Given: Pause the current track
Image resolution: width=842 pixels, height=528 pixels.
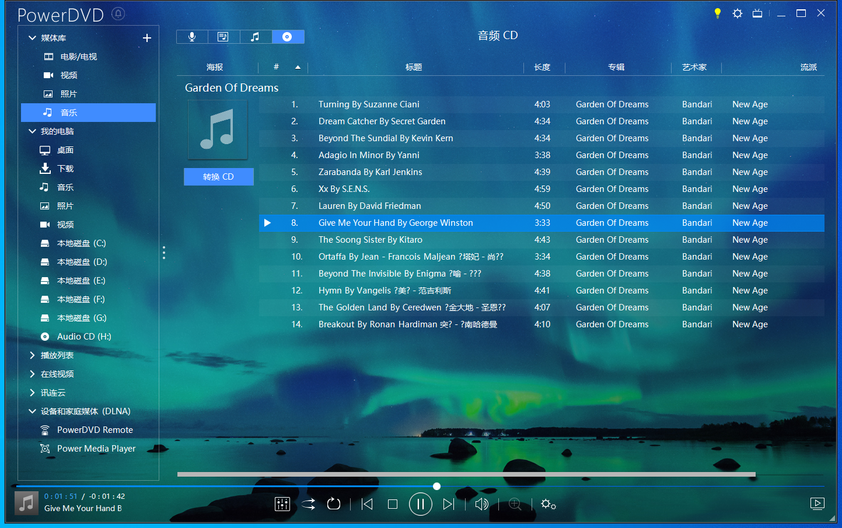Looking at the screenshot, I should [x=421, y=504].
